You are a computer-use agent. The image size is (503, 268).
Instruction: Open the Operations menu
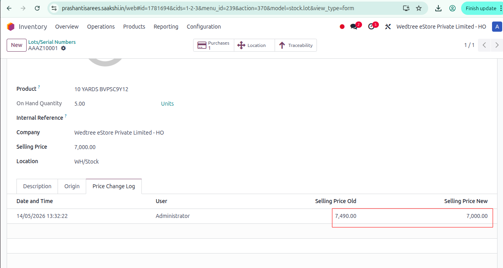point(101,27)
